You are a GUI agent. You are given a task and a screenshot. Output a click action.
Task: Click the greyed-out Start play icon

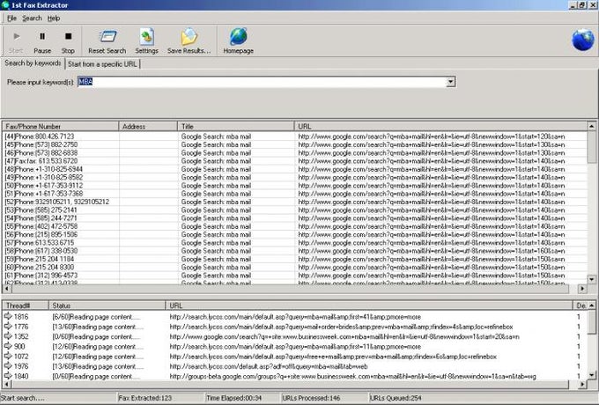17,36
